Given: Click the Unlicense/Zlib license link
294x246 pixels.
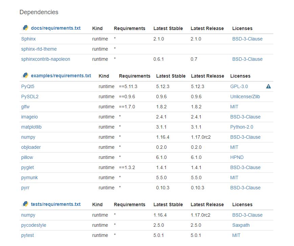Looking at the screenshot, I should tap(245, 97).
